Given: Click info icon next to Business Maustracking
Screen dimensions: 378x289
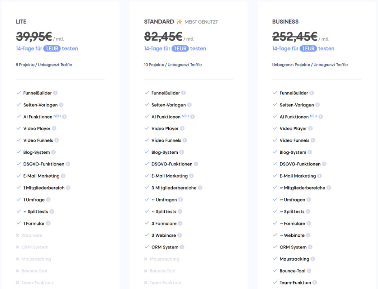Looking at the screenshot, I should coord(313,259).
